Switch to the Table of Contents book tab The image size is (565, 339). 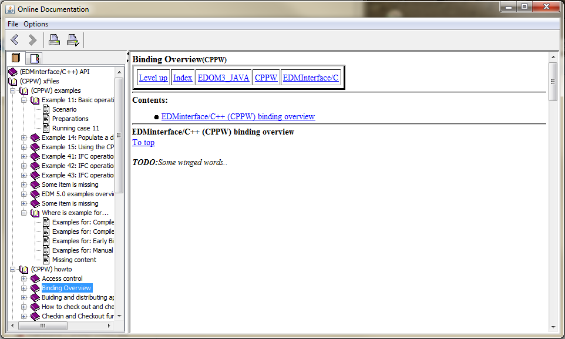[16, 58]
